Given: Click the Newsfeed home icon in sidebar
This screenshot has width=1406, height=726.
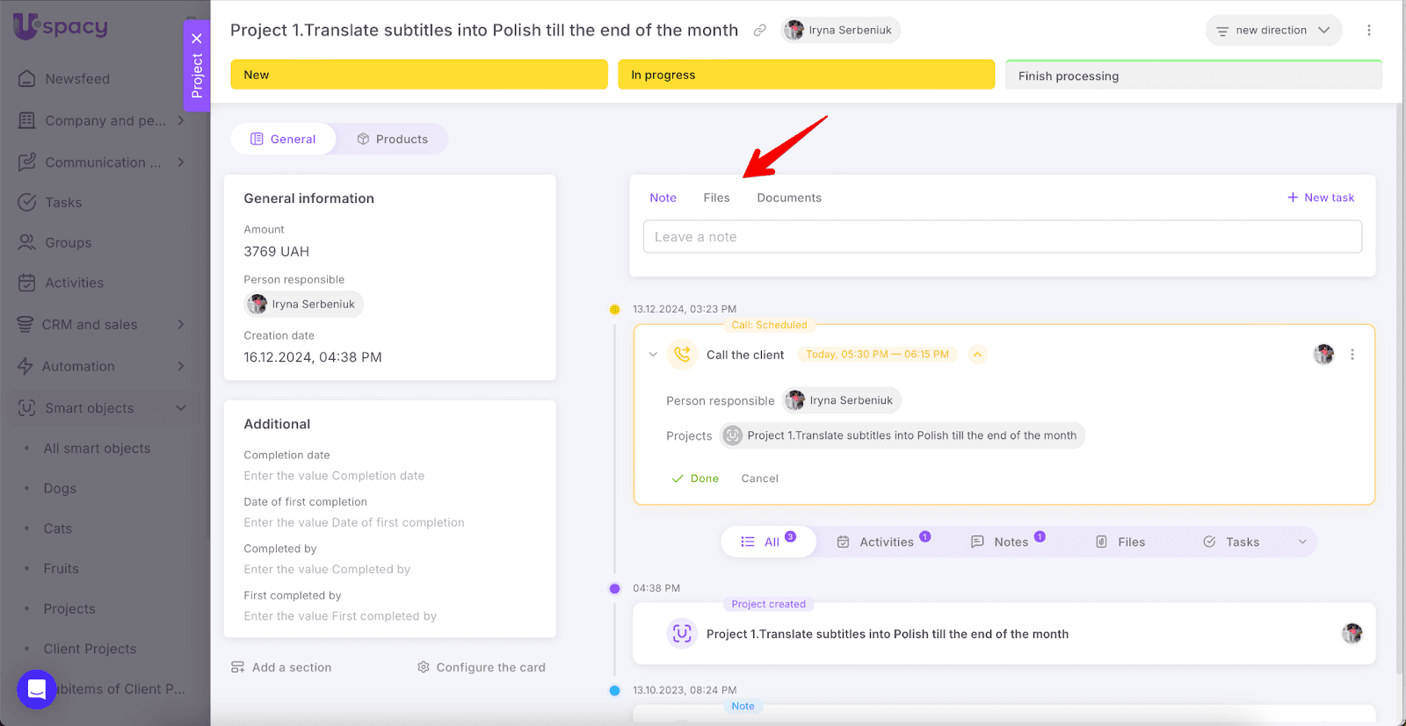Looking at the screenshot, I should coord(27,79).
